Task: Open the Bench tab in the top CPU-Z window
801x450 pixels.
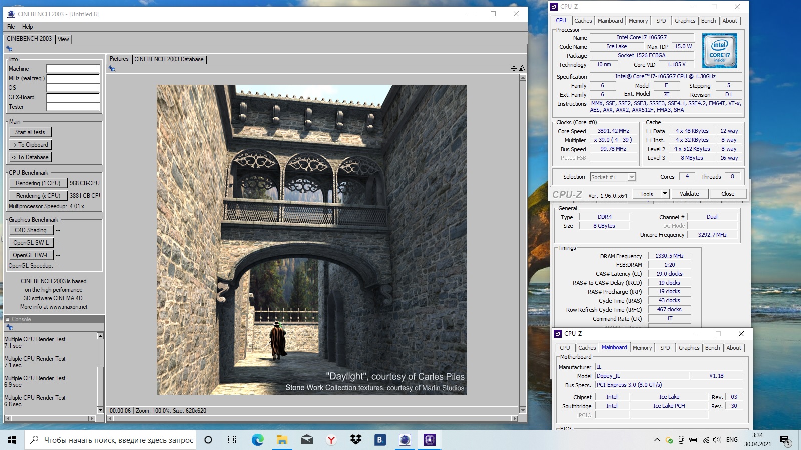Action: pos(708,21)
